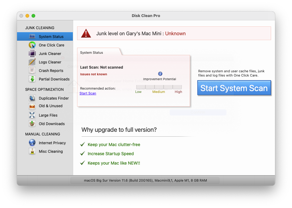Click the Unknown junk level text

coord(175,33)
